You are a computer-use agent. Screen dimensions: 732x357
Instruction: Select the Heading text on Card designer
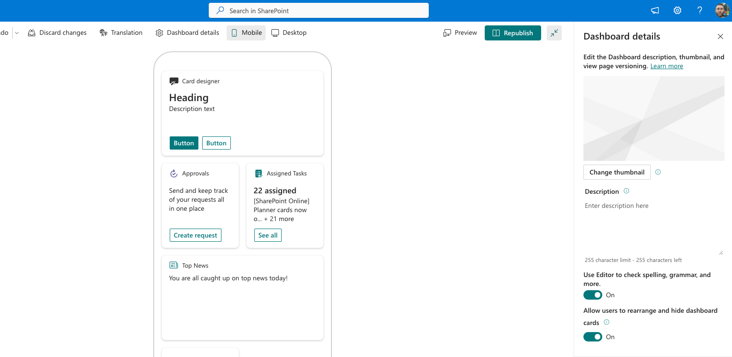(x=189, y=98)
